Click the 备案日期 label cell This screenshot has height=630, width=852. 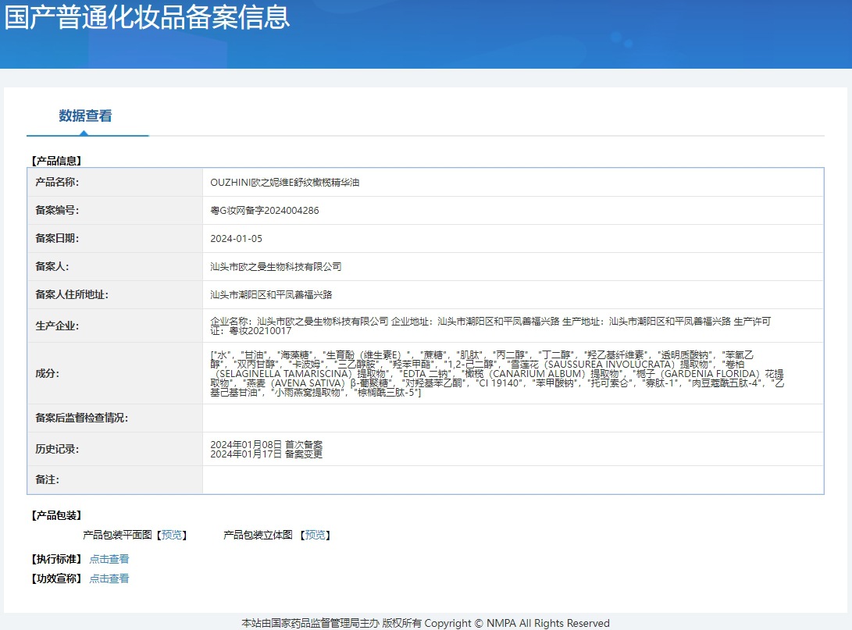pos(115,238)
